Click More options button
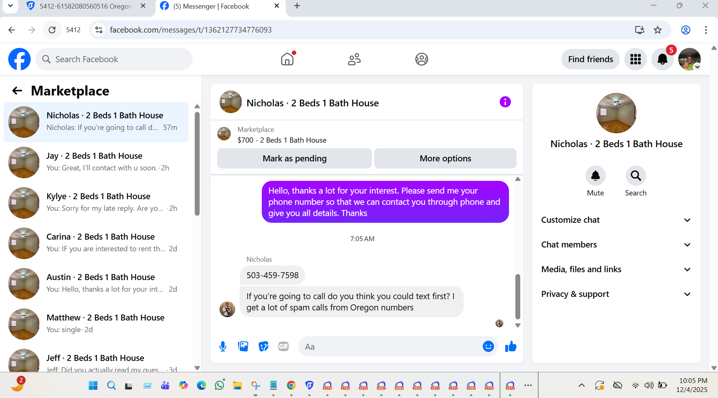This screenshot has width=718, height=398. (x=445, y=158)
